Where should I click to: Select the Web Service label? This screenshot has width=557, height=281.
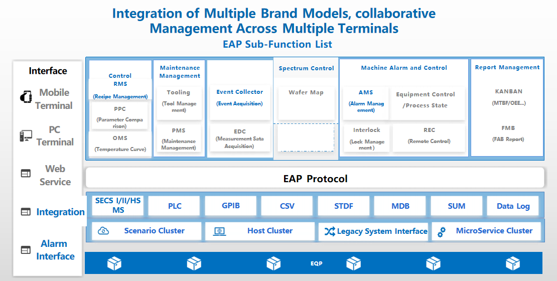(55, 175)
